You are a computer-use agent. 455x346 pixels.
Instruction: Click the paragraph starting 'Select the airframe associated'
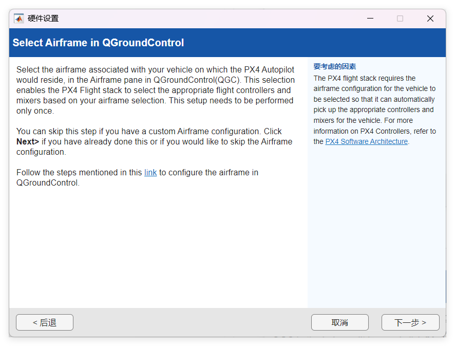click(154, 90)
